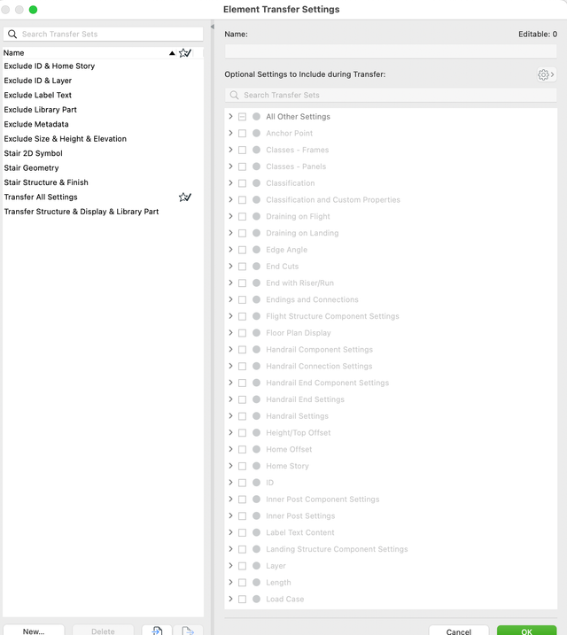567x635 pixels.
Task: Expand the Classification settings row
Action: 230,183
